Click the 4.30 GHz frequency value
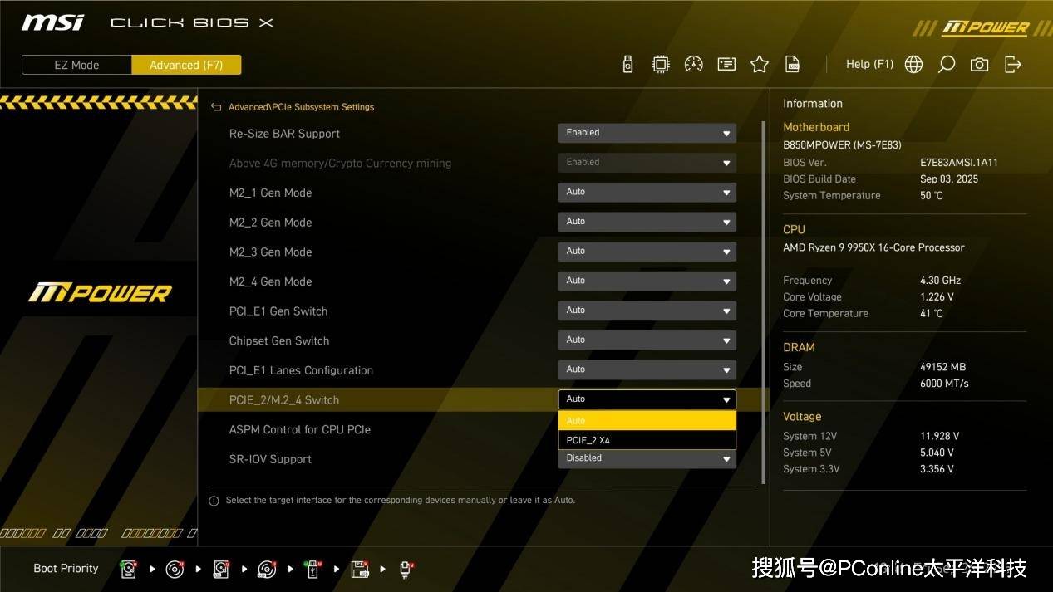 941,281
